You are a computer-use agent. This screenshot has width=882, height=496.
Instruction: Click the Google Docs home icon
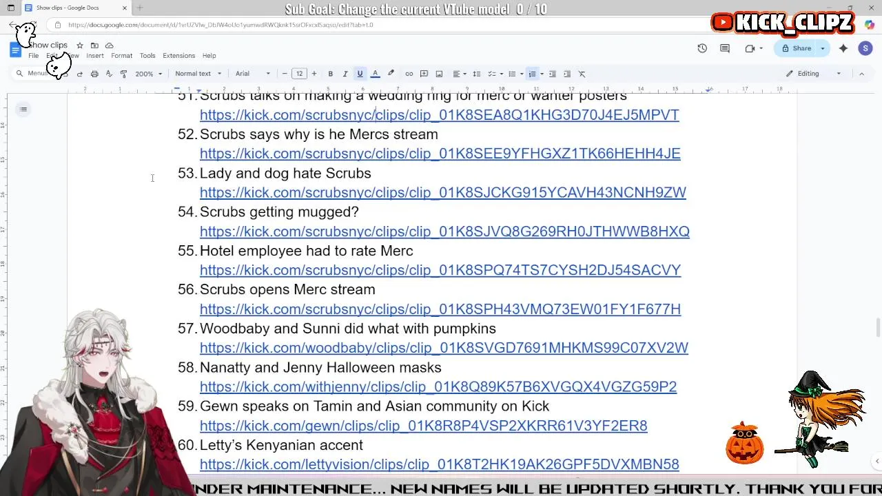pos(15,50)
